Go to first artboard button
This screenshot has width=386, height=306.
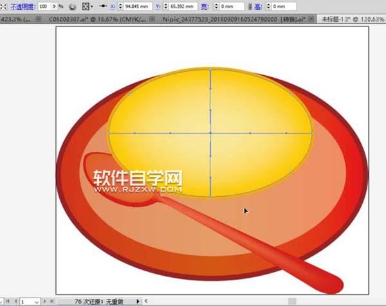click(8, 301)
